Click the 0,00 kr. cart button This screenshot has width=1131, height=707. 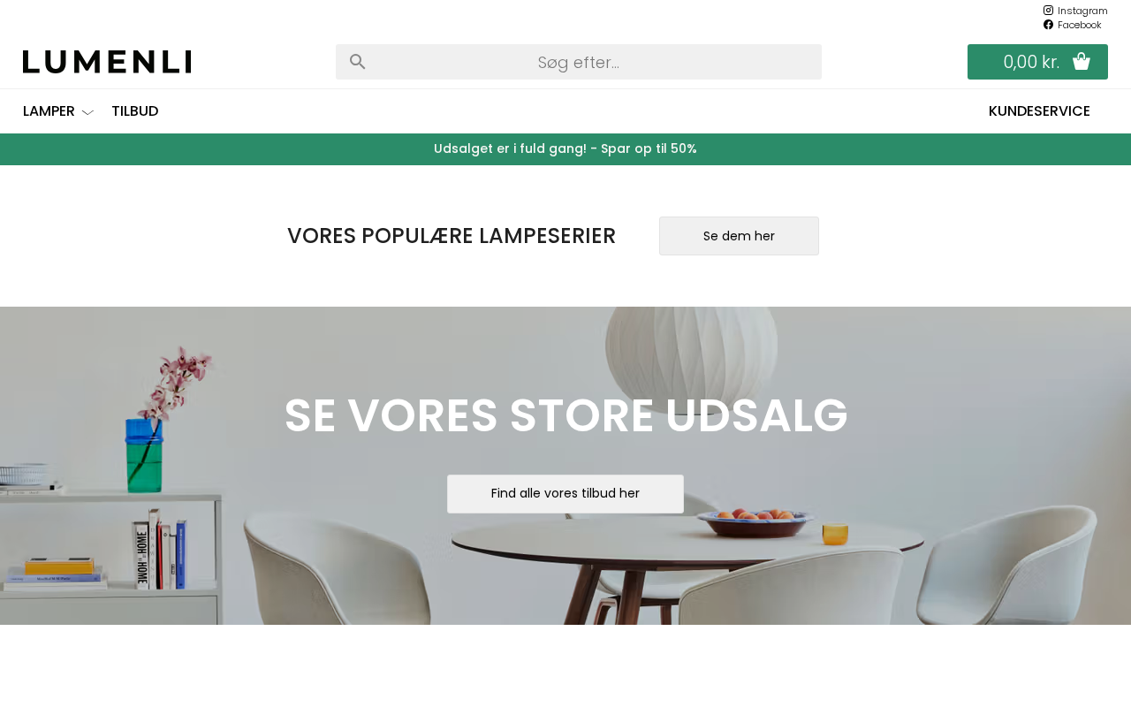click(1037, 62)
